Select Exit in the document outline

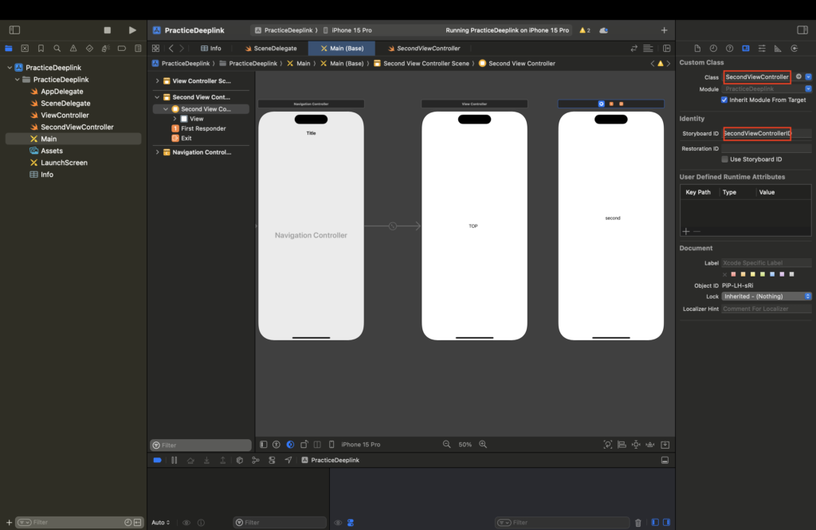186,139
